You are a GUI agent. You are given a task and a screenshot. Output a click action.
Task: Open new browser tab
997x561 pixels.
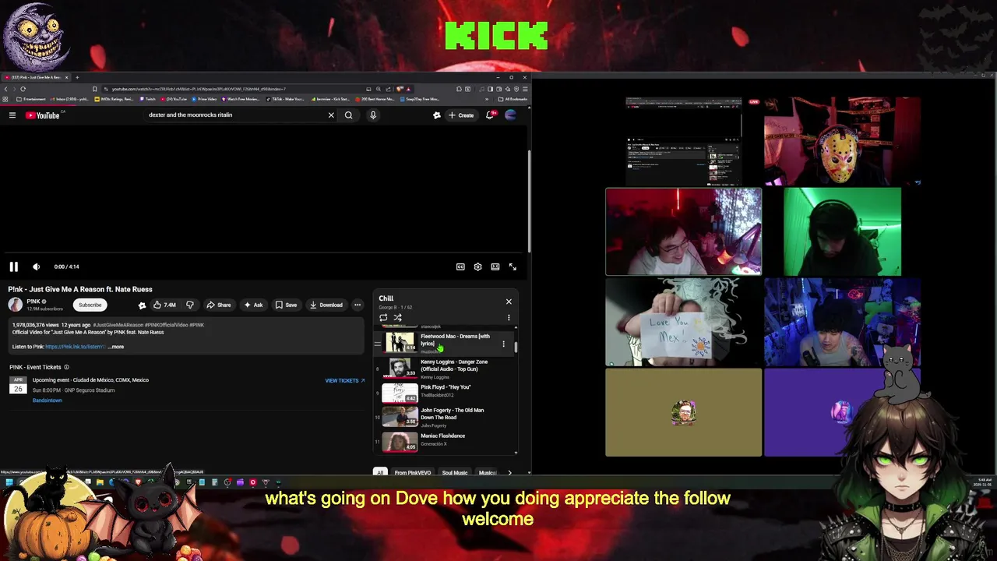pyautogui.click(x=77, y=77)
